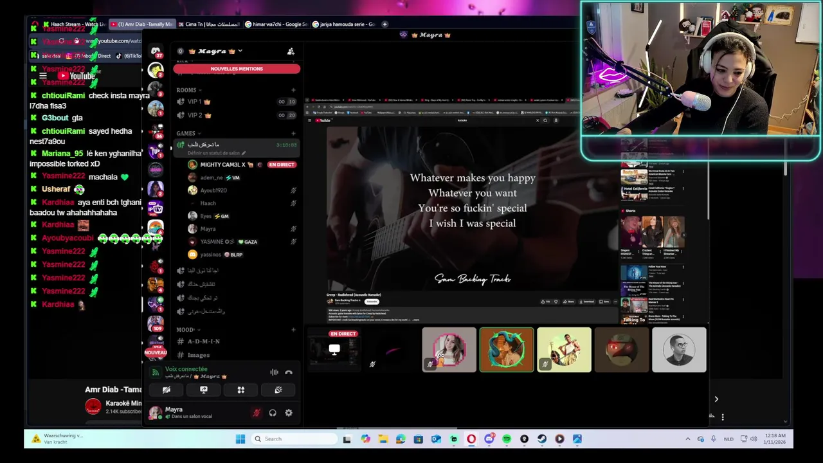The height and width of the screenshot is (463, 823).
Task: Go to YouTube home via logo
Action: pos(77,76)
